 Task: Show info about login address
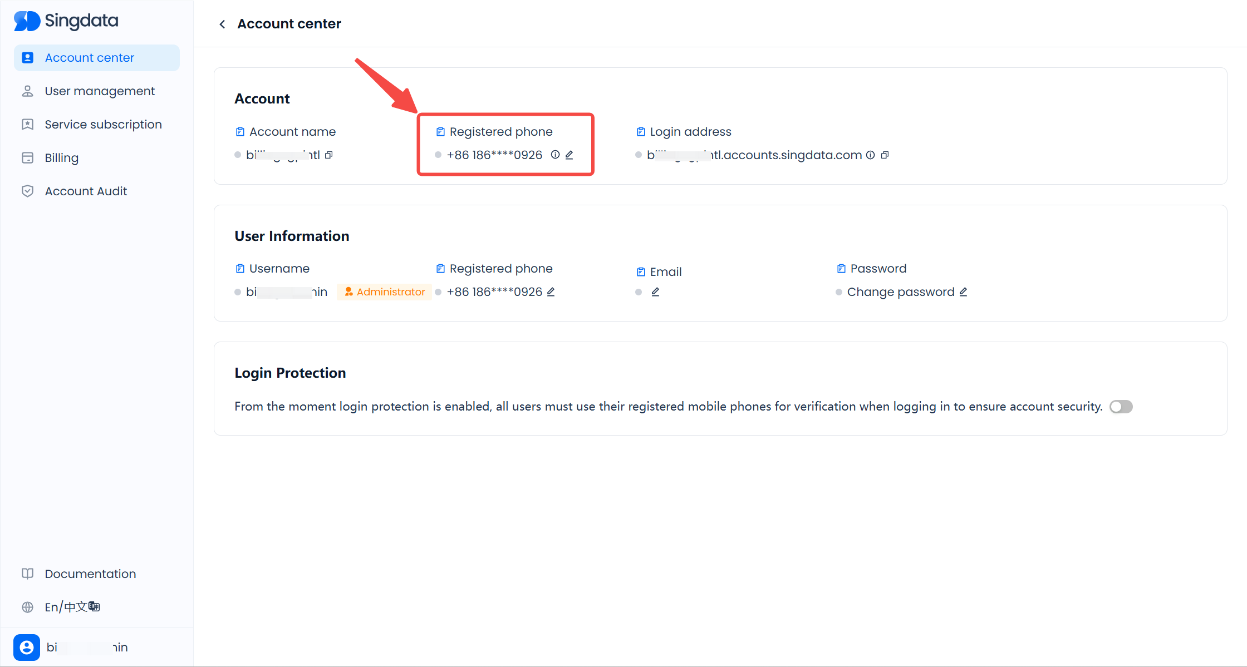click(x=870, y=155)
